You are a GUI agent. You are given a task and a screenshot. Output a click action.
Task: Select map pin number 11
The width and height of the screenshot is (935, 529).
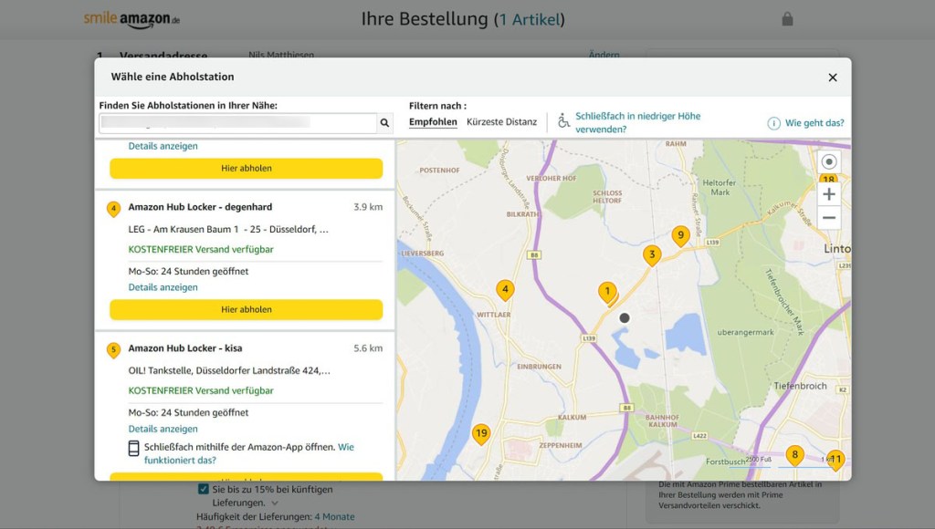(x=836, y=460)
